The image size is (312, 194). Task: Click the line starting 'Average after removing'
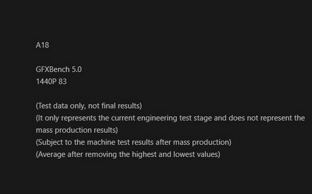(128, 155)
